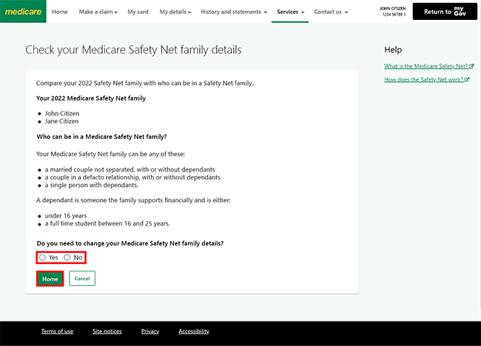This screenshot has height=346, width=481.
Task: Open What is the Medicare Safety Net link
Action: pos(425,67)
